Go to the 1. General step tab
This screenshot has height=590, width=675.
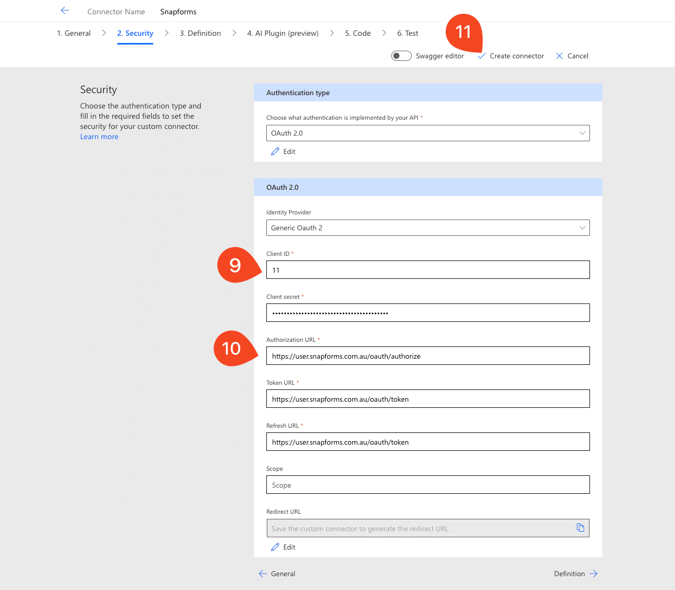74,33
